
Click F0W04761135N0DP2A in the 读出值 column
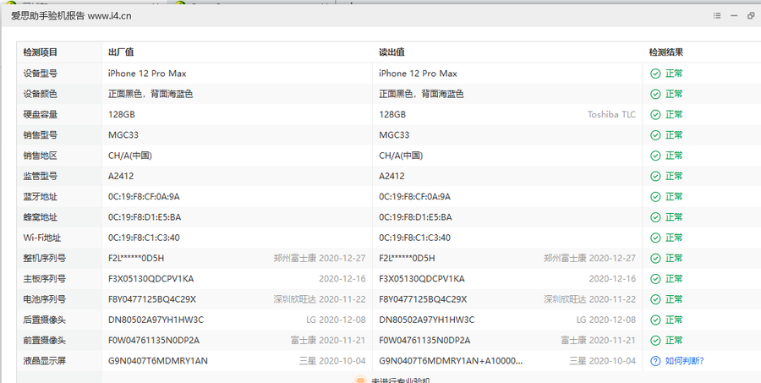(424, 340)
